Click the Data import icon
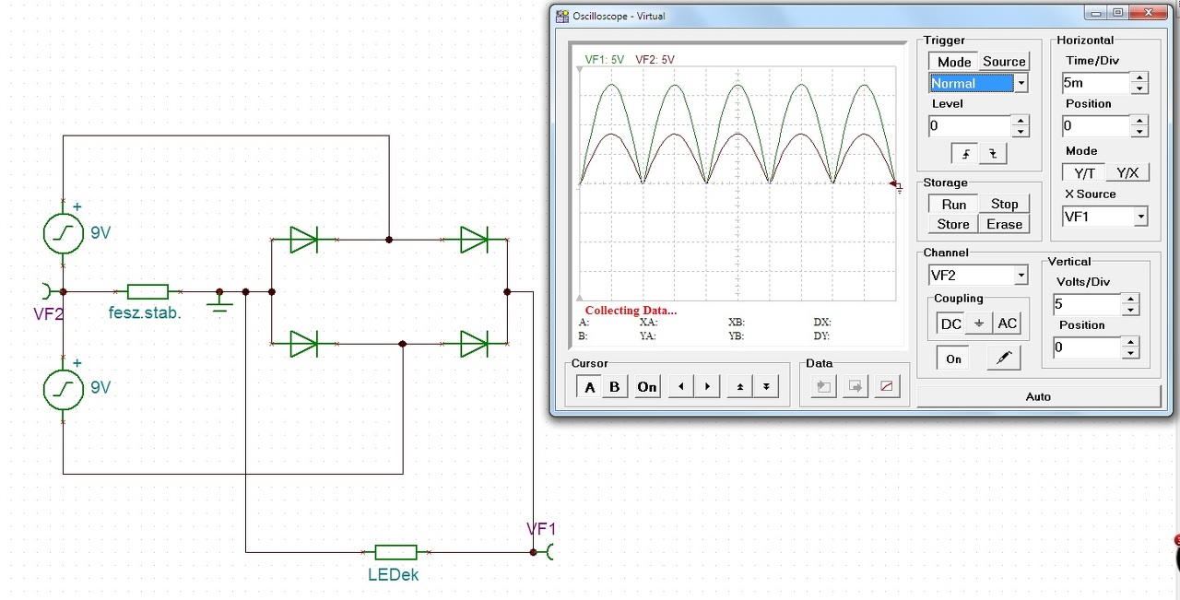 coord(824,386)
